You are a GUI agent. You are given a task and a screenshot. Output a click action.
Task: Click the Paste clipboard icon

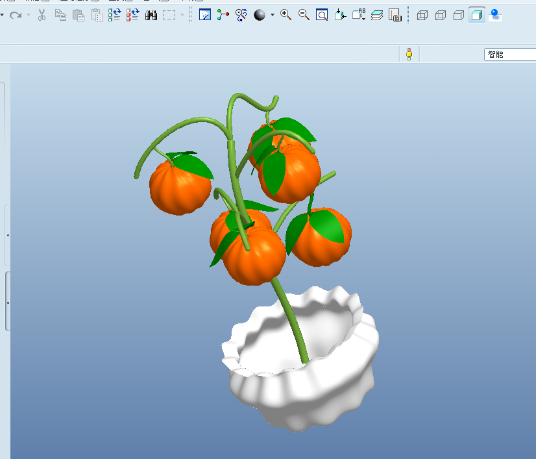coord(79,15)
